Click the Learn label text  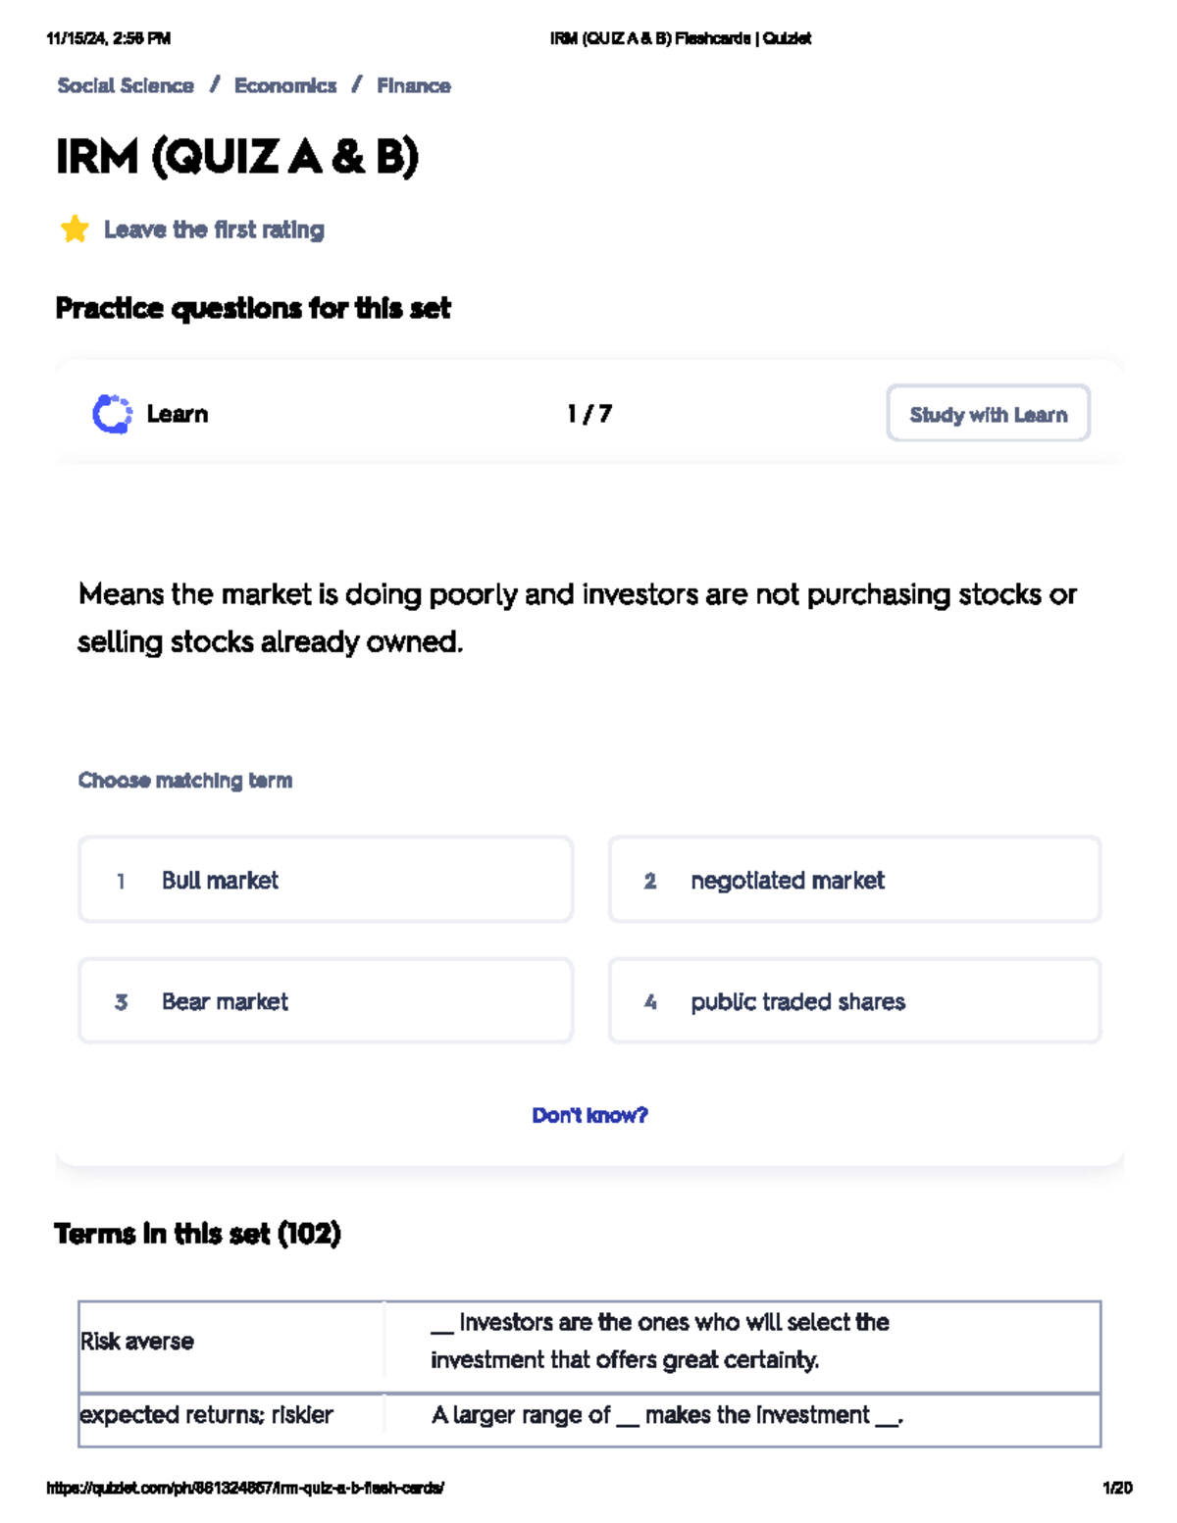178,414
